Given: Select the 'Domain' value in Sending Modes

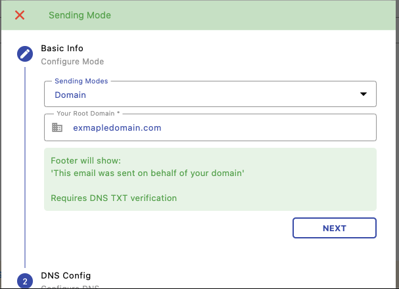Looking at the screenshot, I should click(70, 95).
